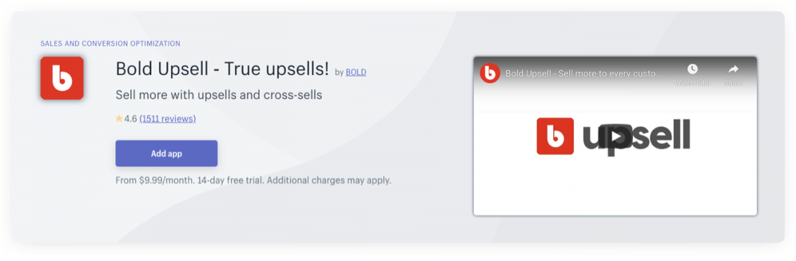The height and width of the screenshot is (261, 796).
Task: Click the 4.6 rating number
Action: [131, 119]
